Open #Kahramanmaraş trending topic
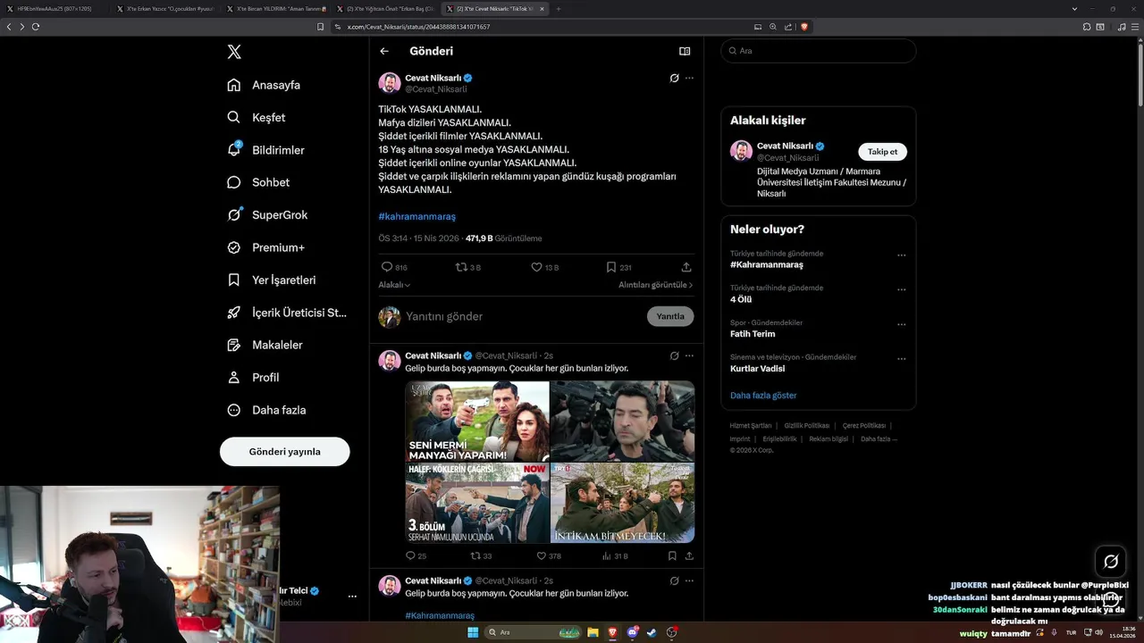Screen dimensions: 1144x643 tap(766, 264)
